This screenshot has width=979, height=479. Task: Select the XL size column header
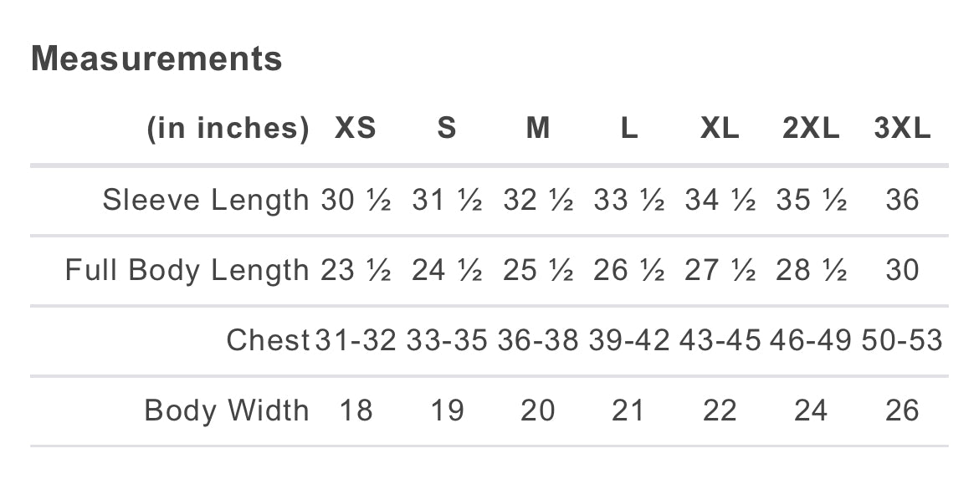pos(720,129)
